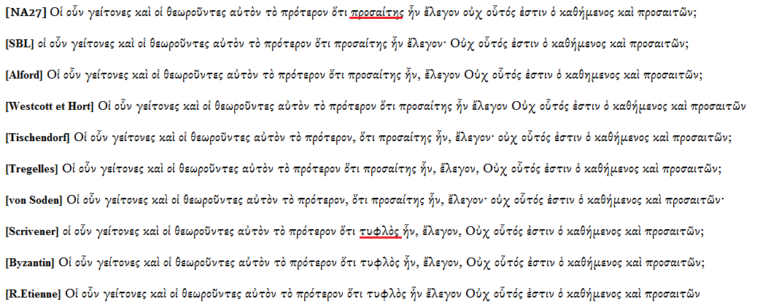Click underlined word προσαίτης in NA27 line
760x307 pixels.
click(376, 13)
